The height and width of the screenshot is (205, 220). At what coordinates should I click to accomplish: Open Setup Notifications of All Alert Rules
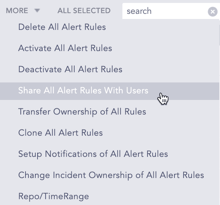93,154
